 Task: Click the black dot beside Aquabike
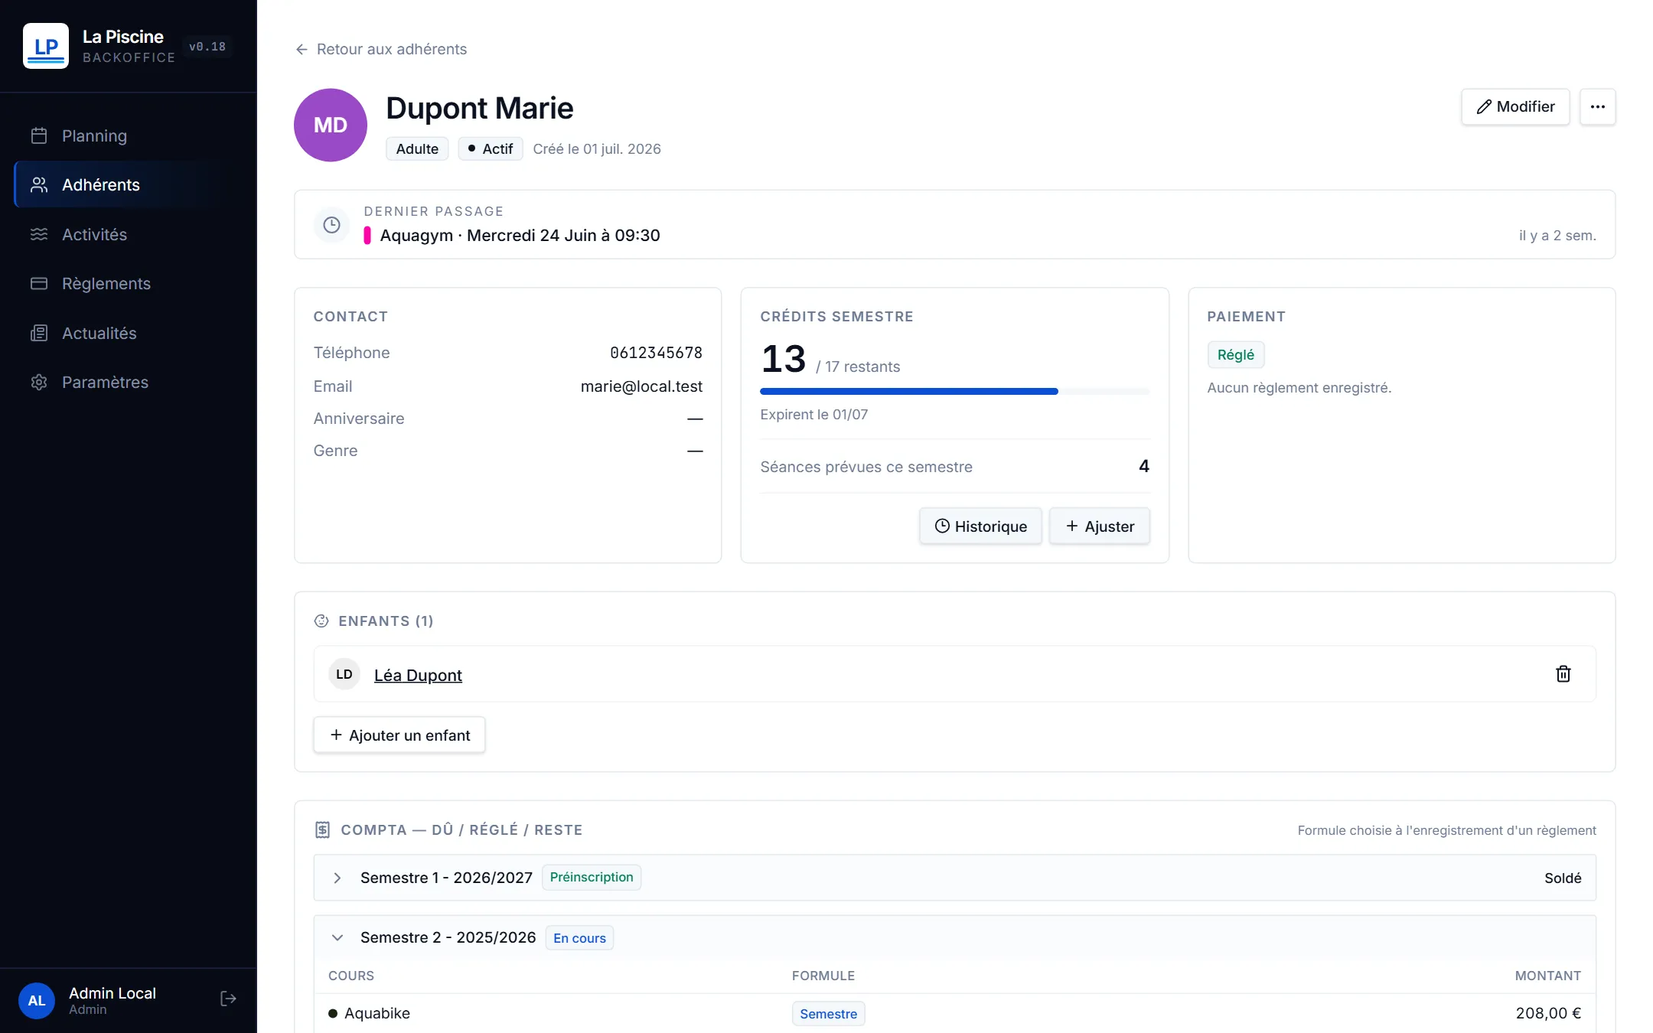[333, 1013]
